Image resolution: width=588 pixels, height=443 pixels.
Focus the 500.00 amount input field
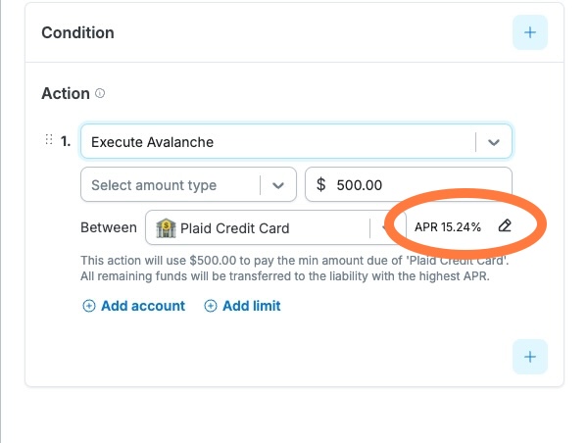pos(409,184)
